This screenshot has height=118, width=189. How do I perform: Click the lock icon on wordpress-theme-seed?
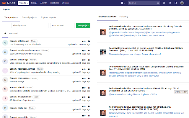pos(89,50)
